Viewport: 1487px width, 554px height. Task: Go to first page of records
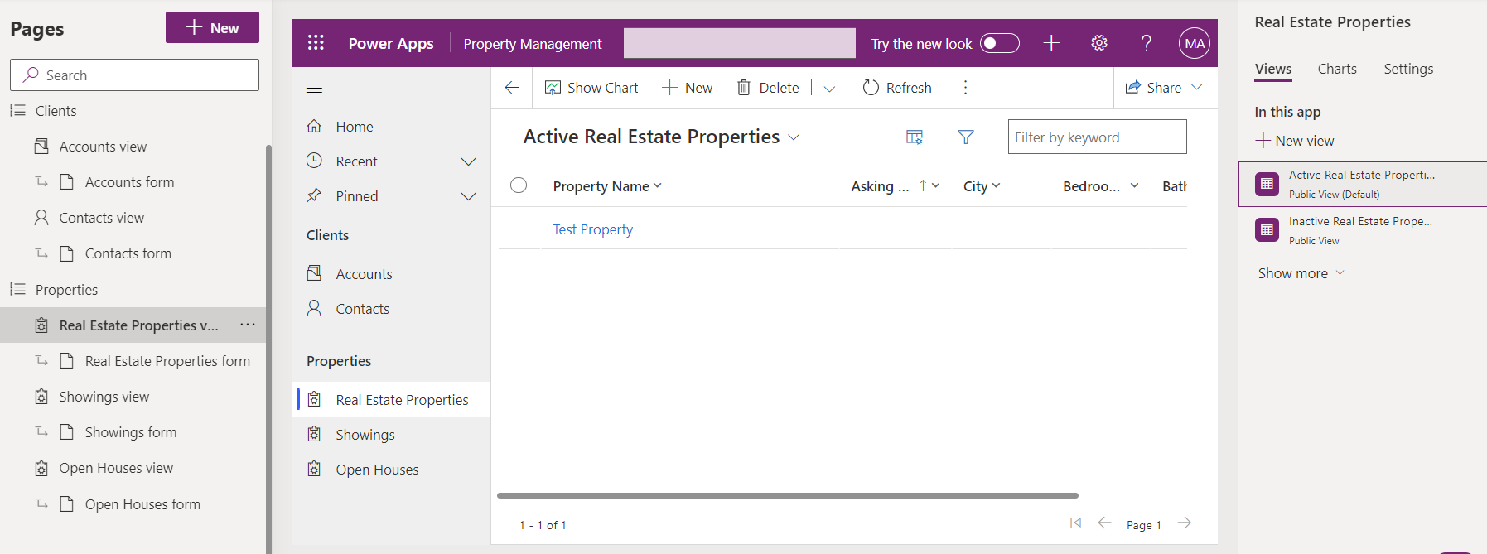[x=1075, y=523]
